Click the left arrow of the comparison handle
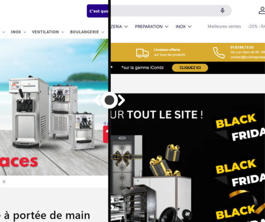This screenshot has height=222, width=265. tap(97, 100)
